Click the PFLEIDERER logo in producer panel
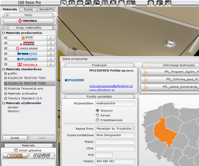 tap(74, 80)
